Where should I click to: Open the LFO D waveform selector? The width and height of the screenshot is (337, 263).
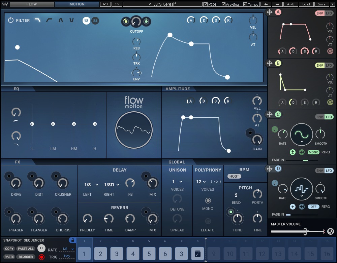[x=302, y=189]
